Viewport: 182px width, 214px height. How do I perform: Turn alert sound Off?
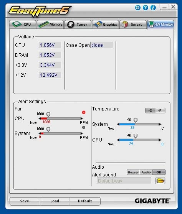[x=159, y=172]
